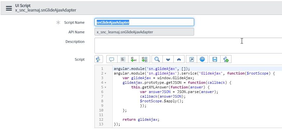Screen dimensions: 282x130
Task: Click line 7 'callback(answerJSON);' code
Action: coord(162,96)
